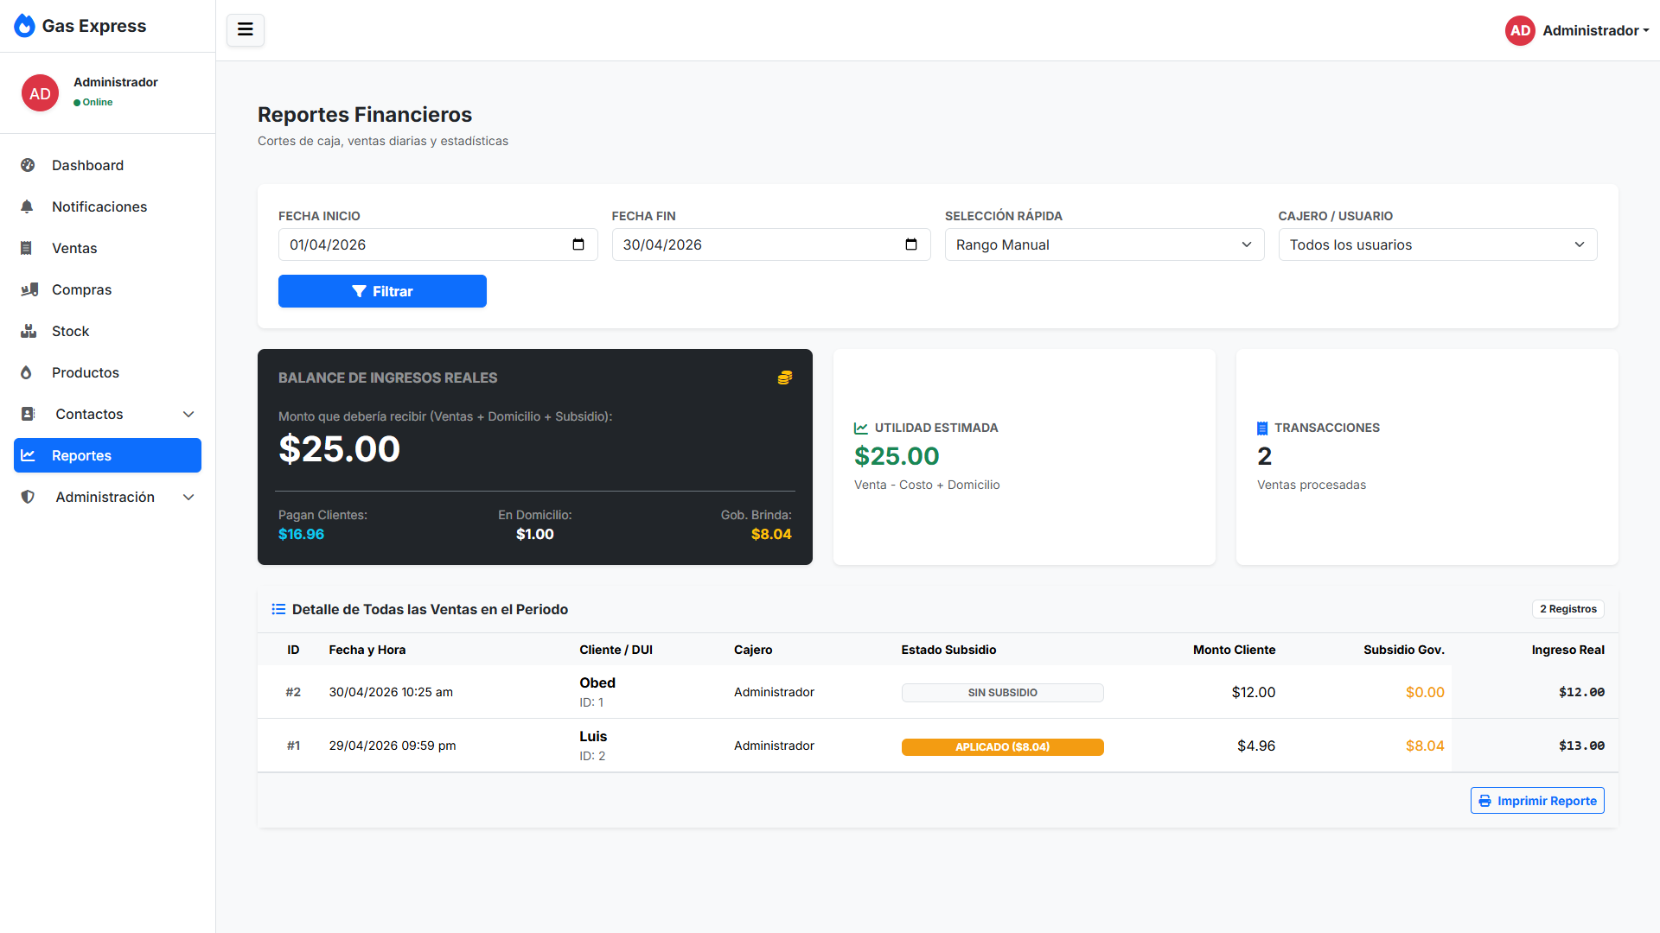Open the Dashboard page
The image size is (1660, 933).
(x=107, y=165)
